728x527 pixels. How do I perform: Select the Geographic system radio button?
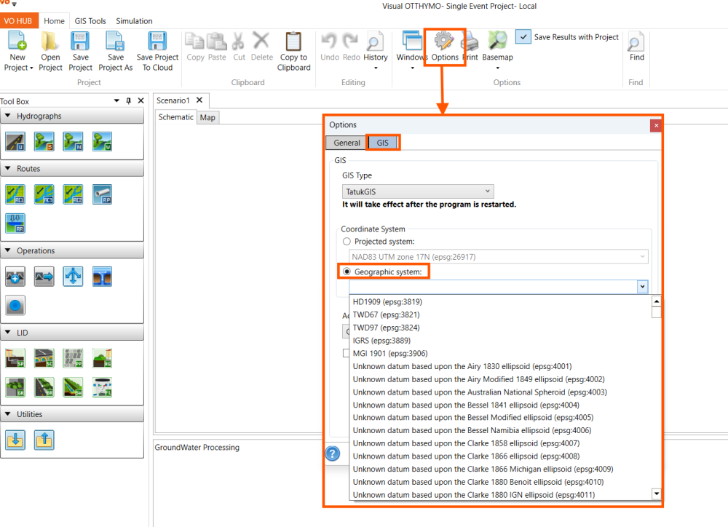coord(347,272)
